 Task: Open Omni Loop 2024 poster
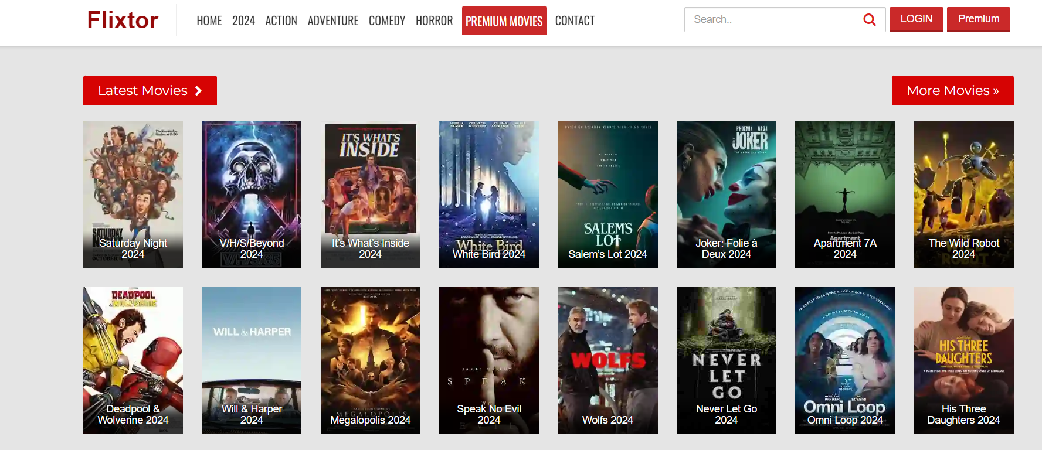(845, 360)
